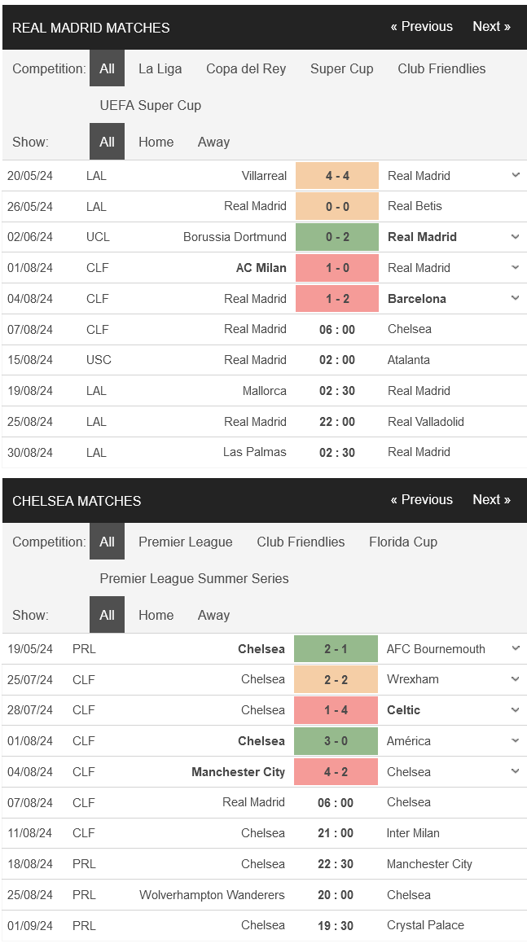Image resolution: width=527 pixels, height=948 pixels.
Task: Expand the Borussia Dortmund vs Real Madrid row
Action: point(515,237)
